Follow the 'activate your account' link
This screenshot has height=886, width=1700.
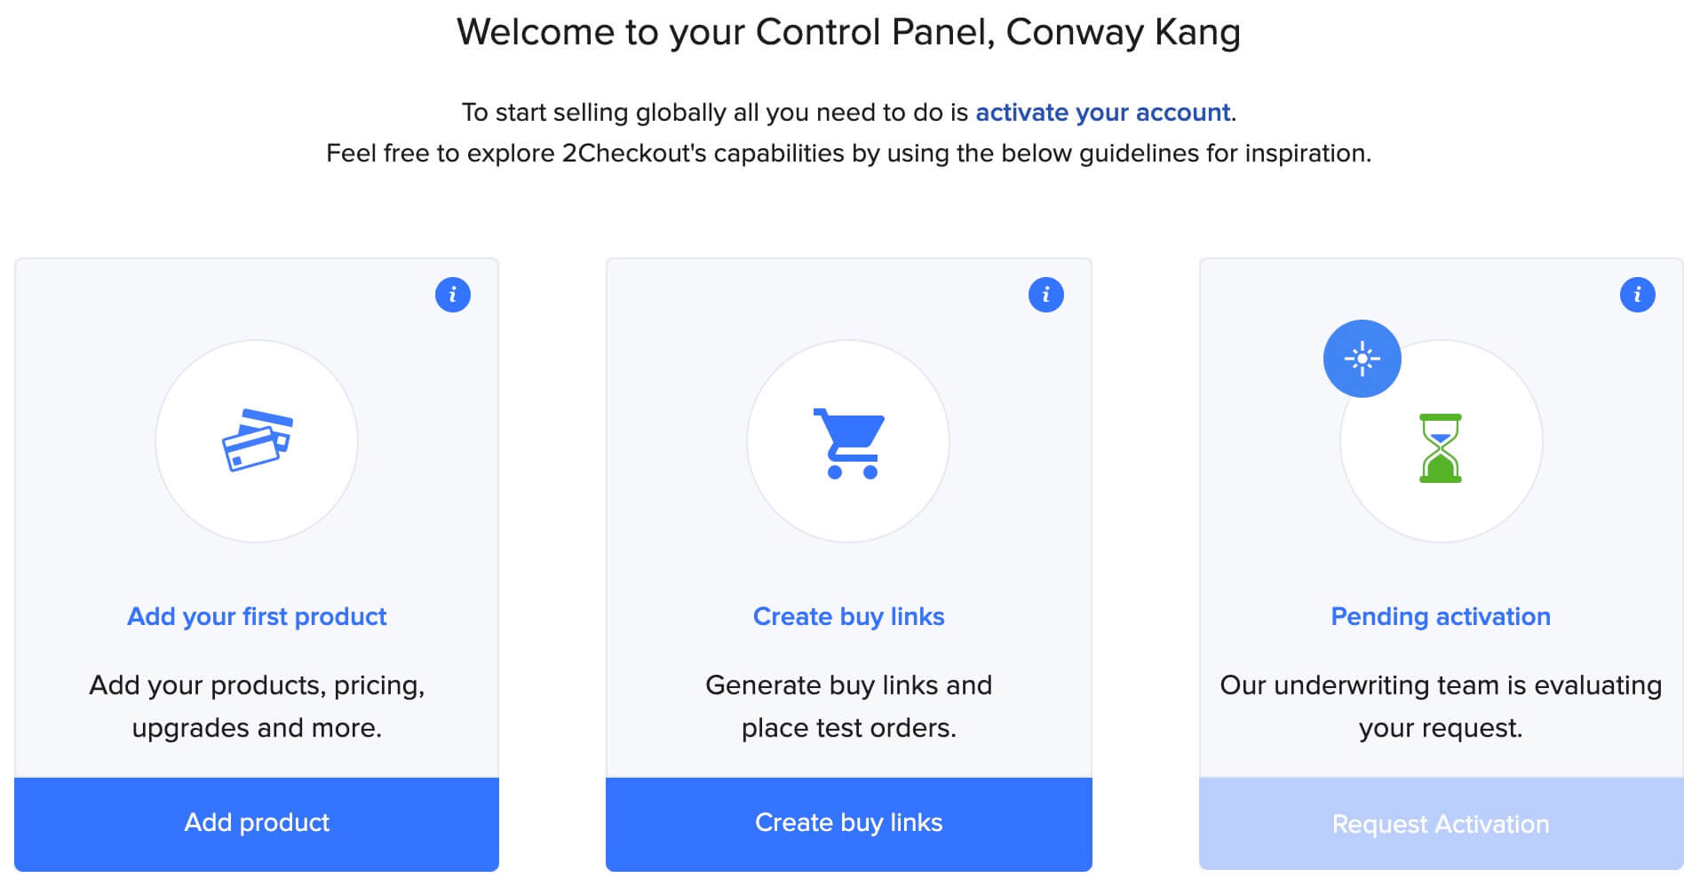pyautogui.click(x=1102, y=113)
